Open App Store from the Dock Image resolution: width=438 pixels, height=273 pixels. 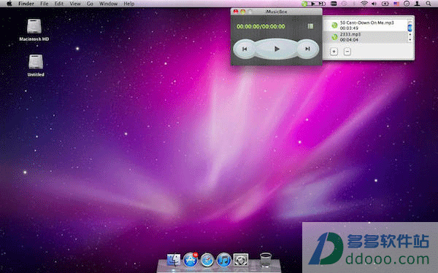point(191,260)
